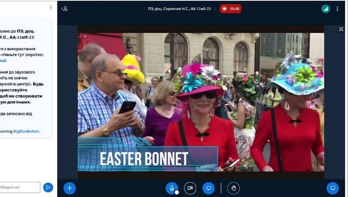This screenshot has height=197, width=348.
Task: Open the plus Actions menu
Action: click(x=70, y=188)
